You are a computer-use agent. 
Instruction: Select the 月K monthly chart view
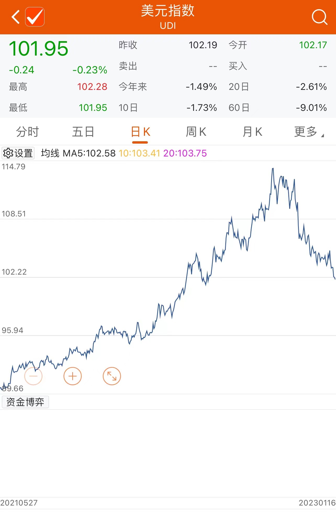pos(252,132)
